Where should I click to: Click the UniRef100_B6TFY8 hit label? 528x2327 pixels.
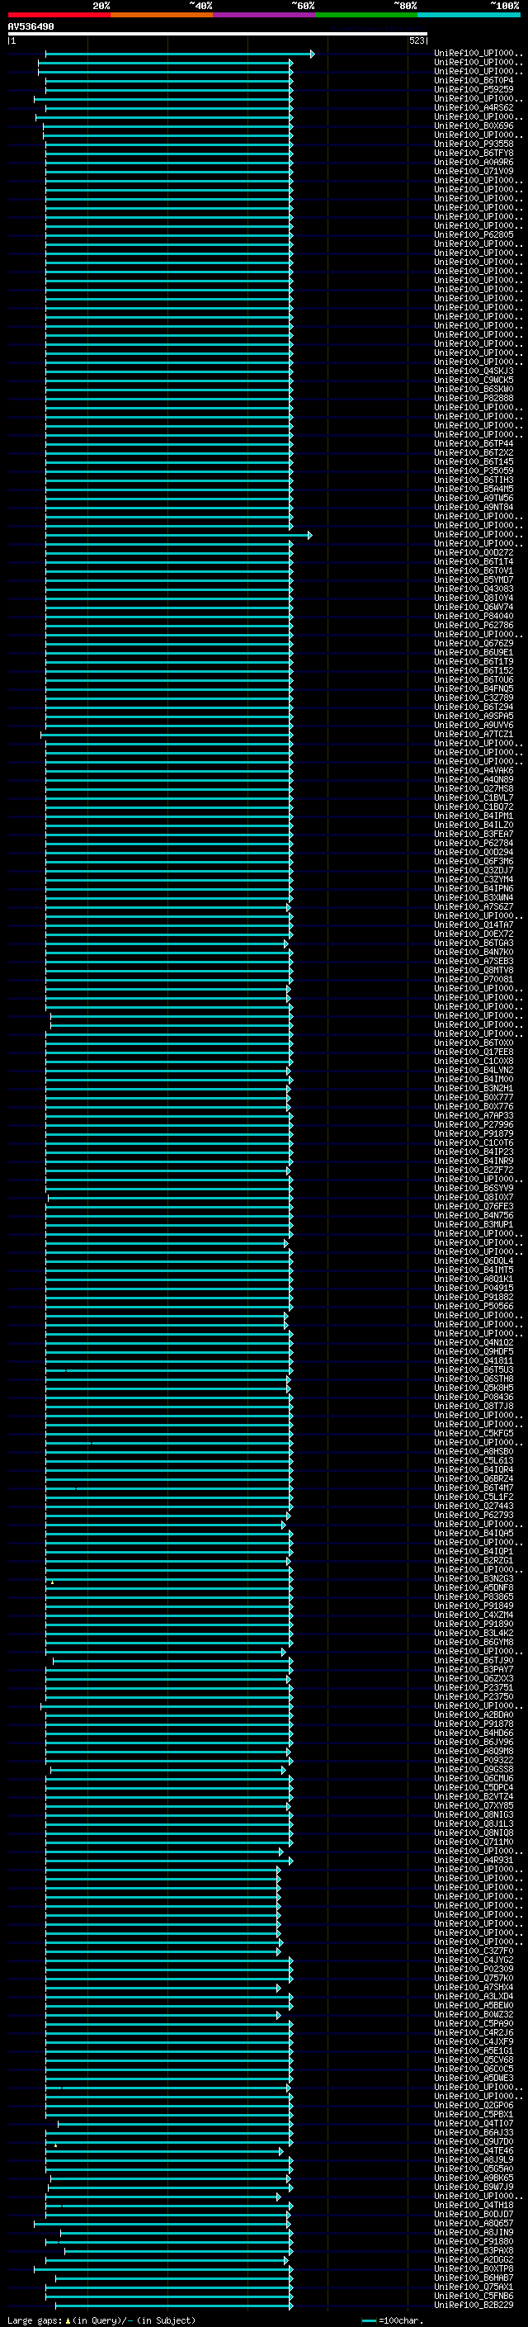(x=474, y=153)
